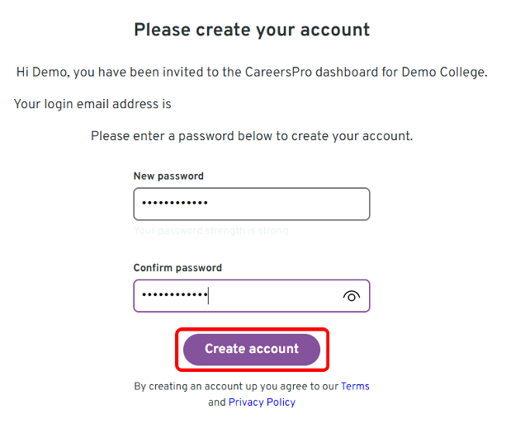Click the Your login email address is text
Viewport: 511px width, 442px height.
(x=92, y=104)
